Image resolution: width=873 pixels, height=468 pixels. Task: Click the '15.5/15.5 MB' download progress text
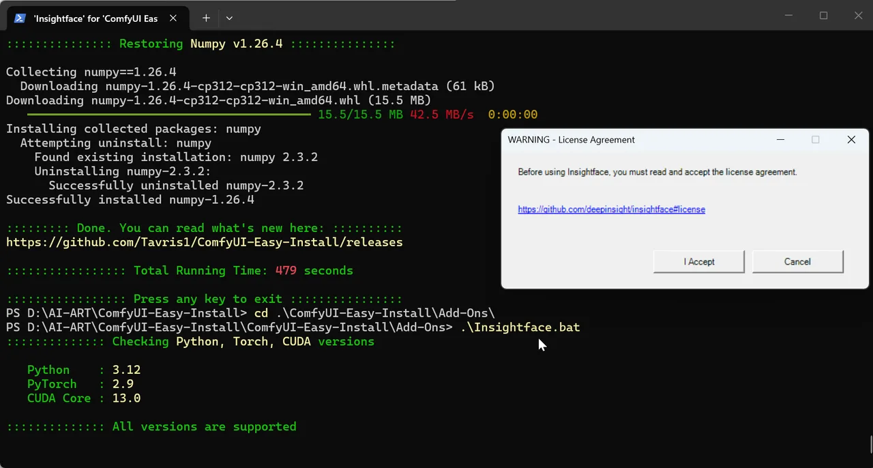[x=360, y=115]
